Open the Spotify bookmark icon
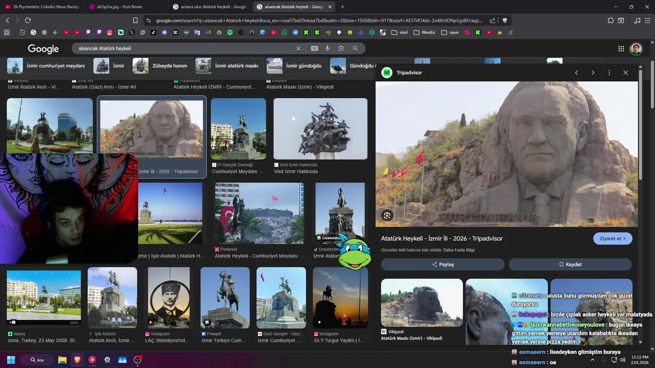Screen dimensions: 655x368 [230, 32]
